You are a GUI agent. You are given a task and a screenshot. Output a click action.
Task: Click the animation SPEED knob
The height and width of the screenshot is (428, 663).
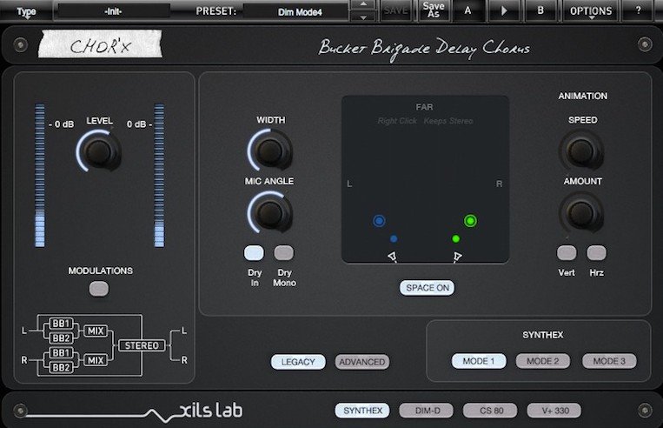click(582, 150)
